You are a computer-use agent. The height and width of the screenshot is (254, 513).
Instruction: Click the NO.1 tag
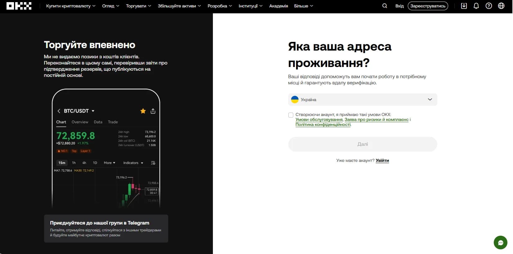[63, 151]
